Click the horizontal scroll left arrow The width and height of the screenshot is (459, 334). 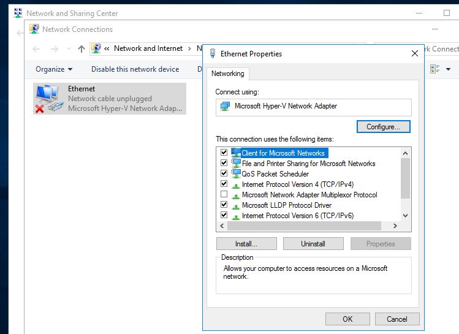[x=222, y=226]
